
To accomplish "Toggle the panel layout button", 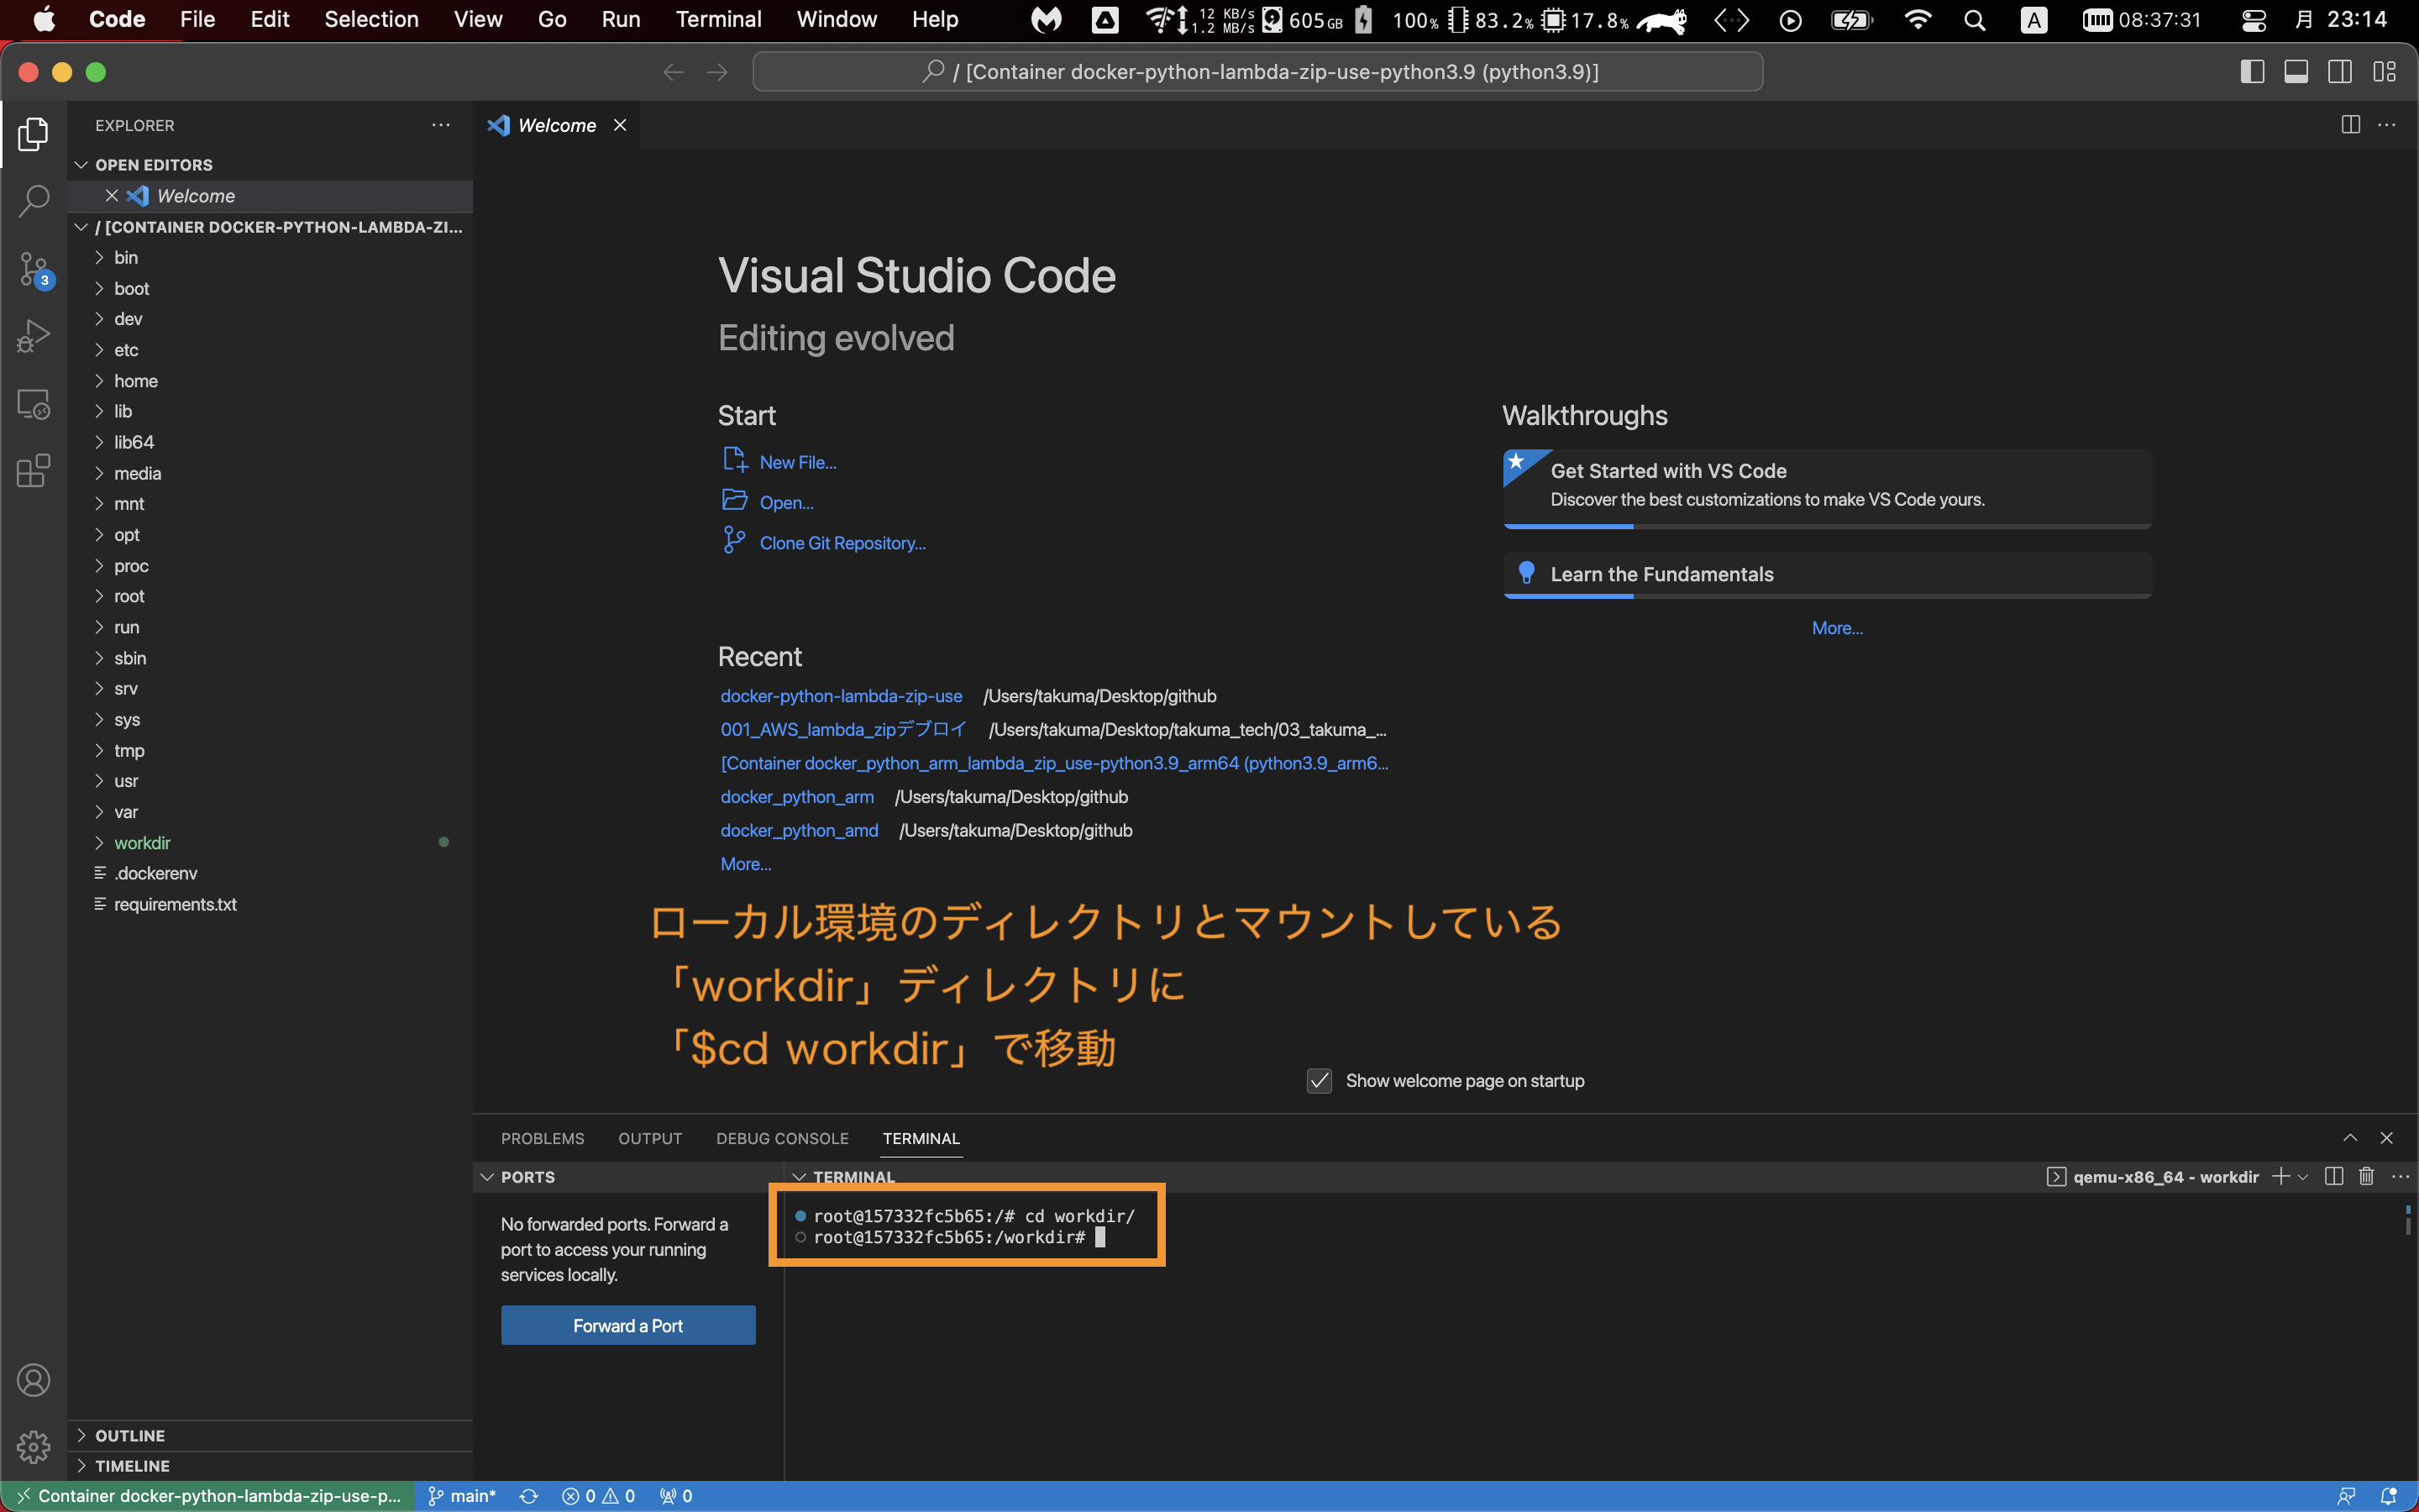I will click(x=2296, y=71).
